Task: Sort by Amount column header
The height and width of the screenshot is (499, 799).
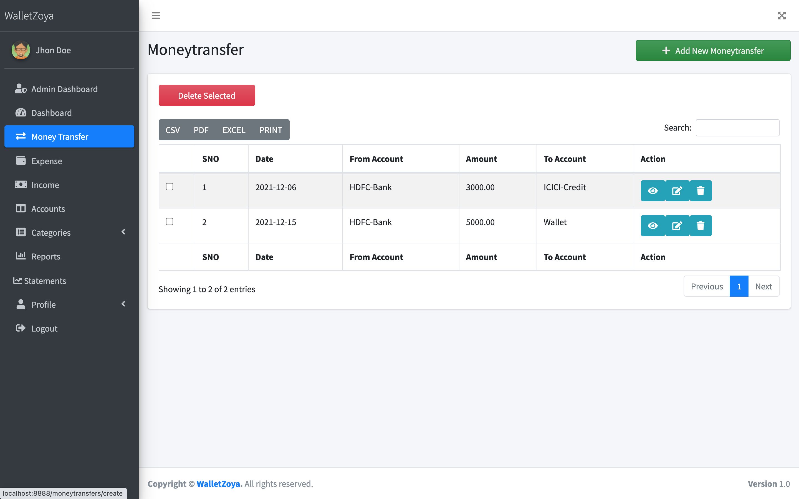Action: [x=497, y=159]
